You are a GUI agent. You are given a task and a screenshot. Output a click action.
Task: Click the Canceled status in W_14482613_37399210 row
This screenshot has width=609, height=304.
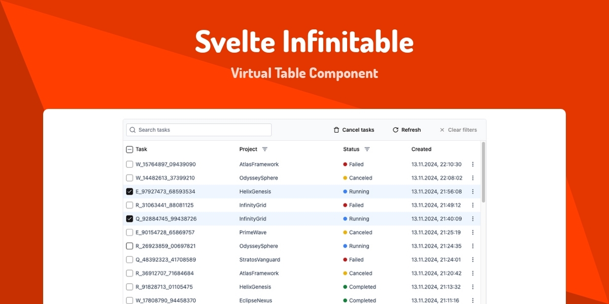click(358, 178)
